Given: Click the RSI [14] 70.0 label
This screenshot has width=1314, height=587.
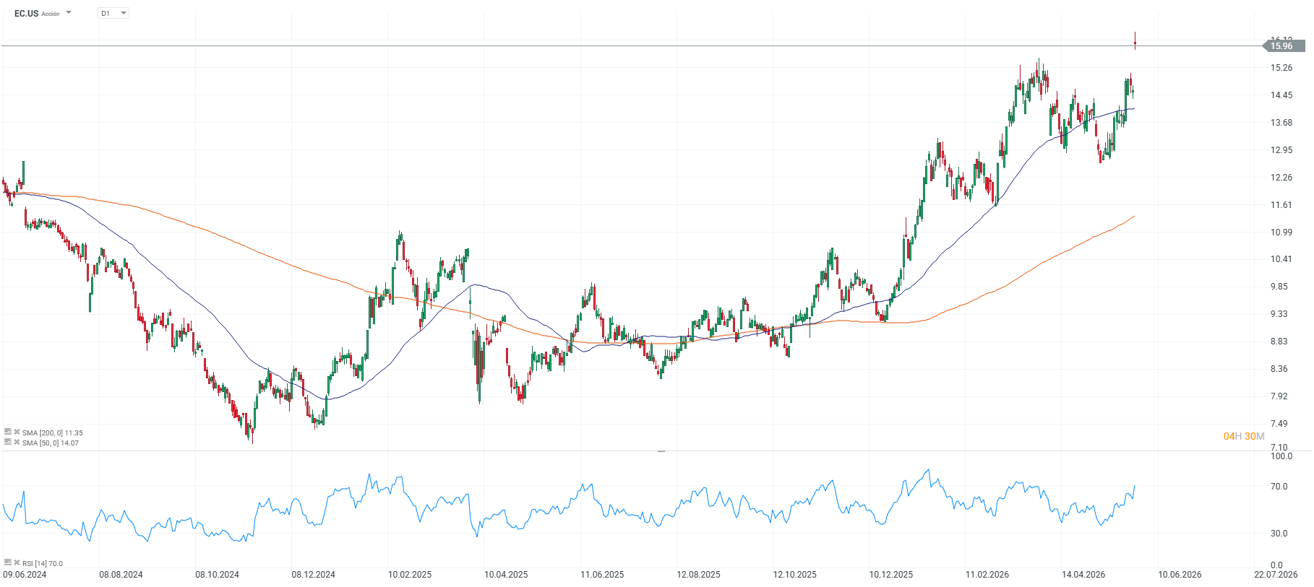Looking at the screenshot, I should [43, 563].
